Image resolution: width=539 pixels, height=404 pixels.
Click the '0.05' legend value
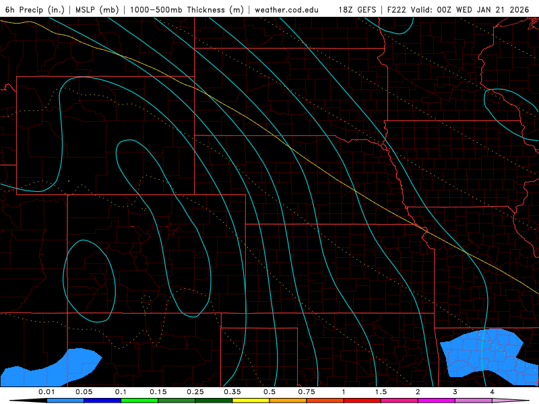pos(84,392)
